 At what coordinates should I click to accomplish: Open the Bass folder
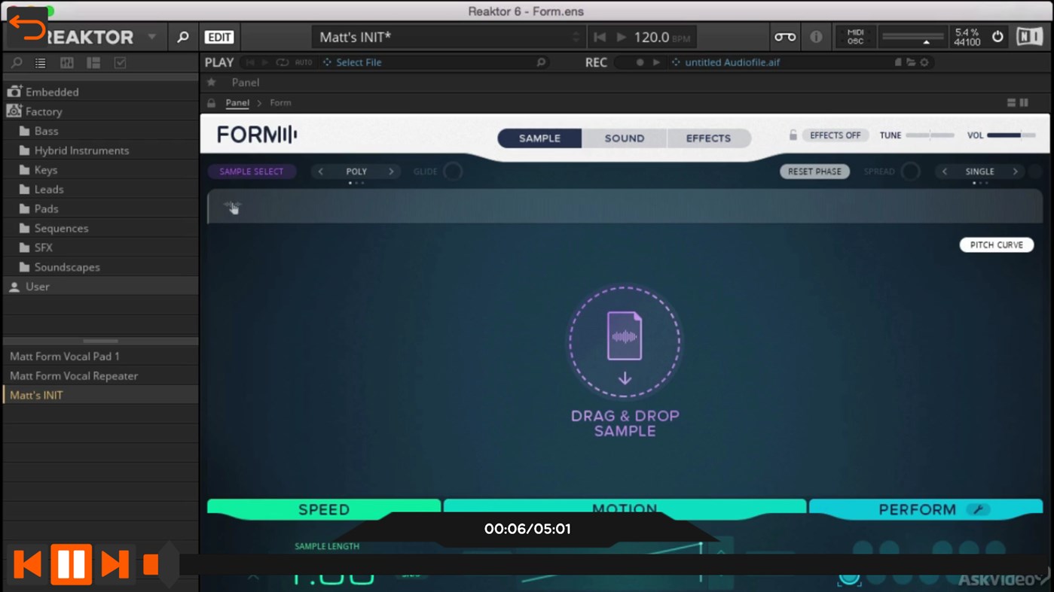pos(100,131)
